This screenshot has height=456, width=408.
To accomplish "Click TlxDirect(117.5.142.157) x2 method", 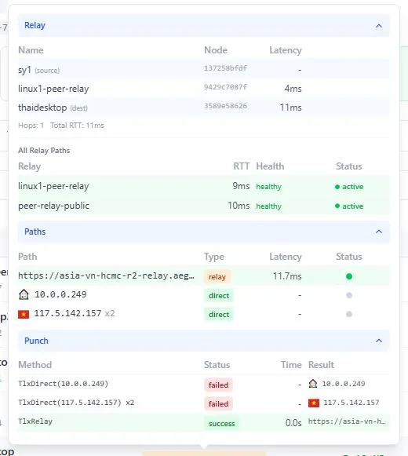I will 76,403.
